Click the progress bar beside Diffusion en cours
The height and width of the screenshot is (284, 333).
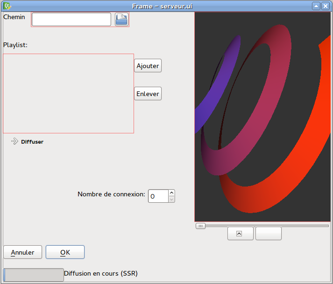pos(33,275)
